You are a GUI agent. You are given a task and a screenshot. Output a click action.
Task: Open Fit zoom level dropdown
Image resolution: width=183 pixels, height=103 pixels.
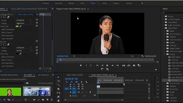(x=77, y=56)
